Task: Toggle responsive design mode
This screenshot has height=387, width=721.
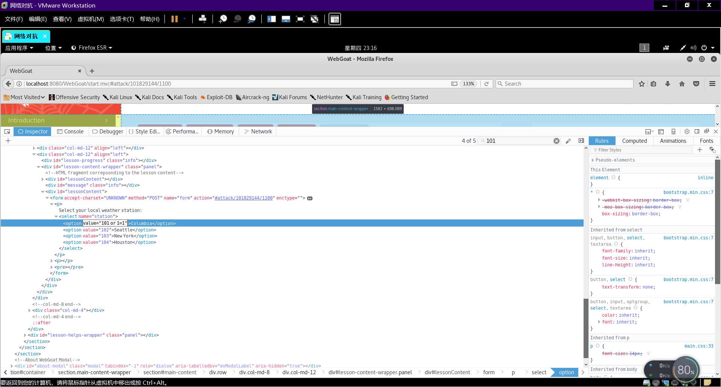Action: 673,132
